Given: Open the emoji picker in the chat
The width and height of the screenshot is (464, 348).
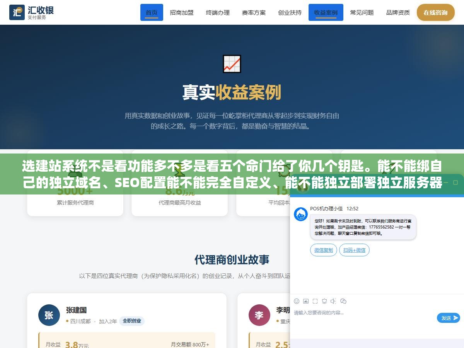Looking at the screenshot, I should (297, 301).
